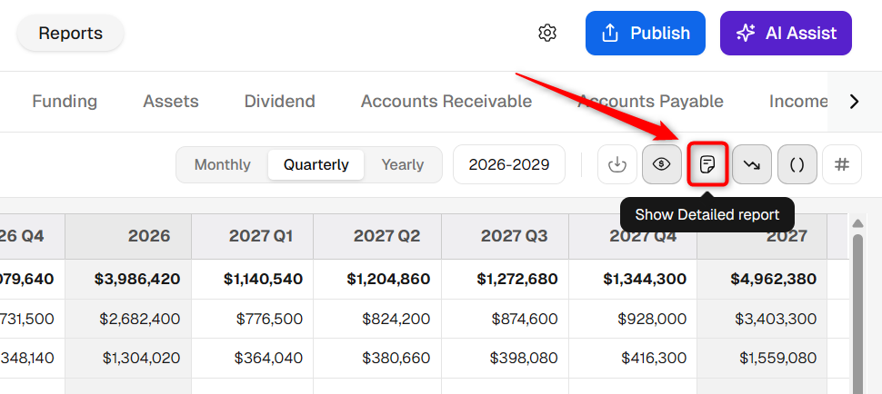Toggle the currency eye visibility icon
The image size is (882, 394).
pyautogui.click(x=662, y=164)
